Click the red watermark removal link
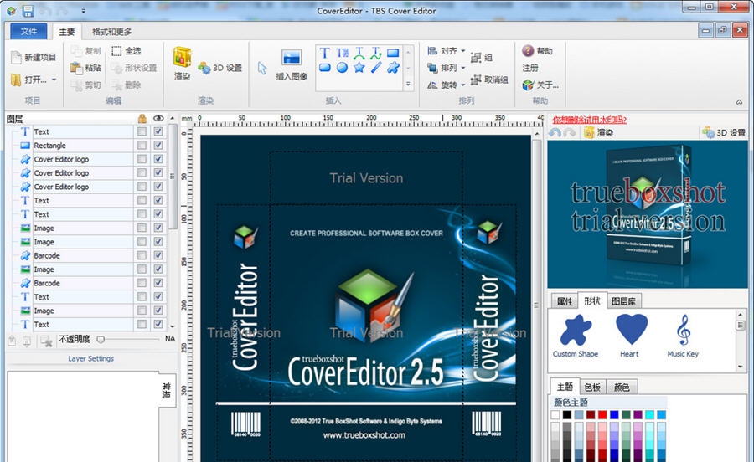 tap(590, 120)
